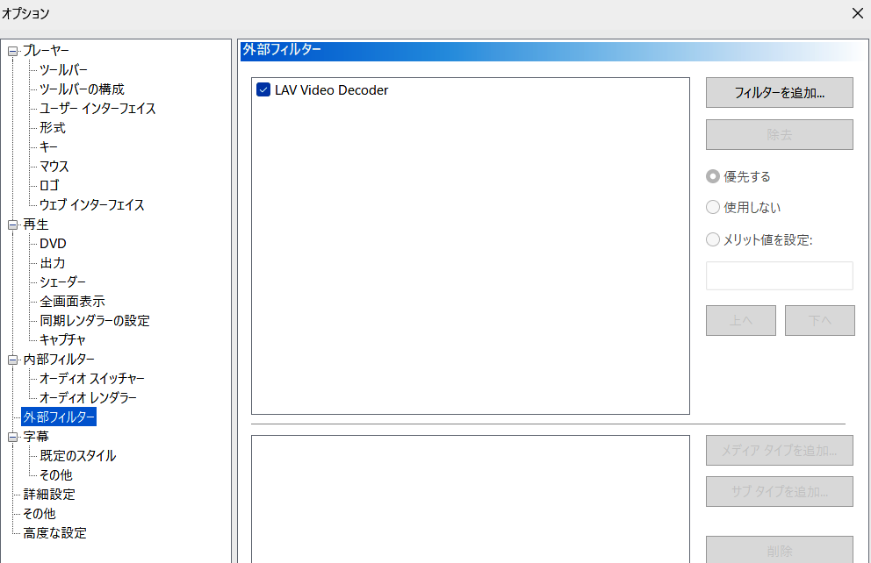Collapse the 字幕 tree section
This screenshot has height=563, width=871.
[12, 437]
